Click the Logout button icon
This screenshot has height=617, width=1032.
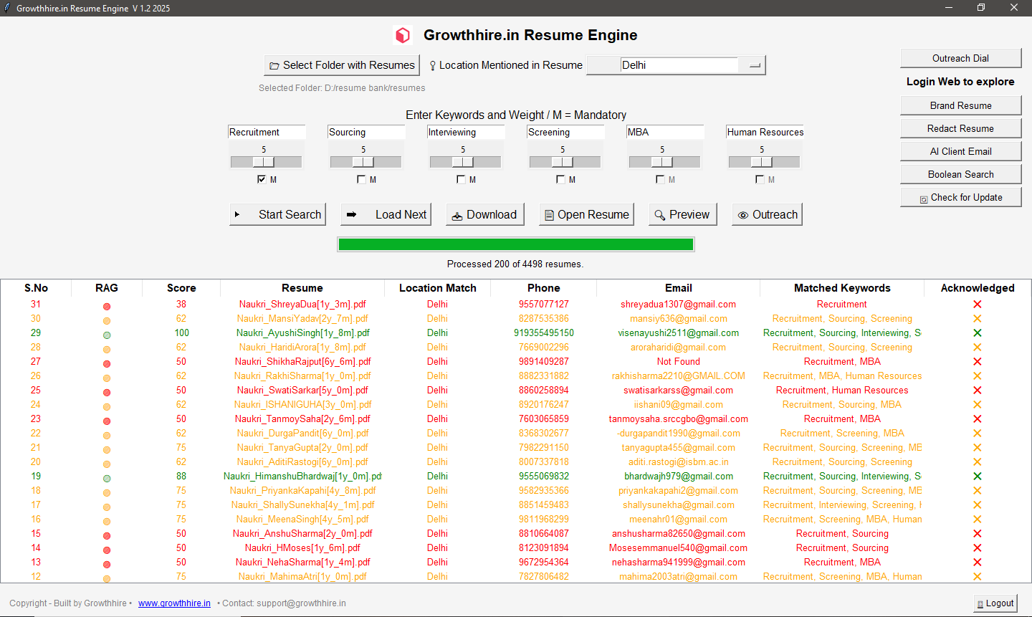(980, 604)
